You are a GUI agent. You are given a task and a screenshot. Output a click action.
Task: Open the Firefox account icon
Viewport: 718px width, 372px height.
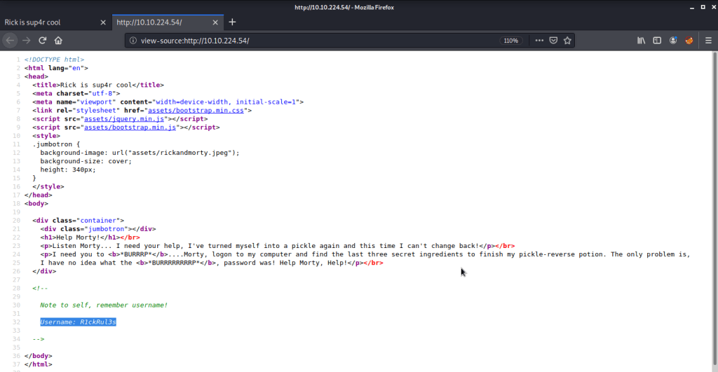(674, 41)
